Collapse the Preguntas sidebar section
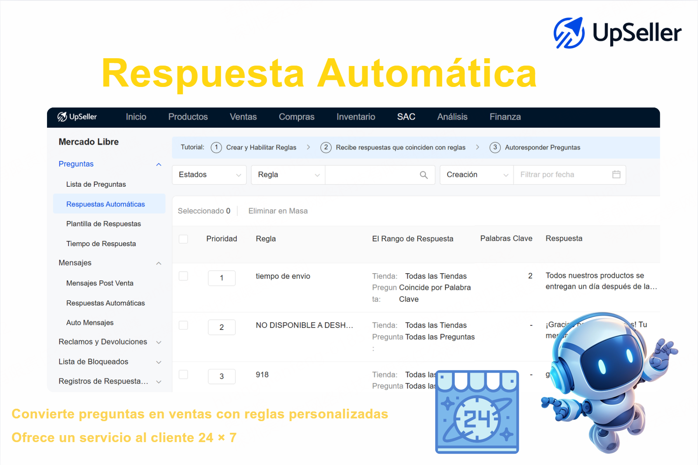698x465 pixels. point(159,164)
